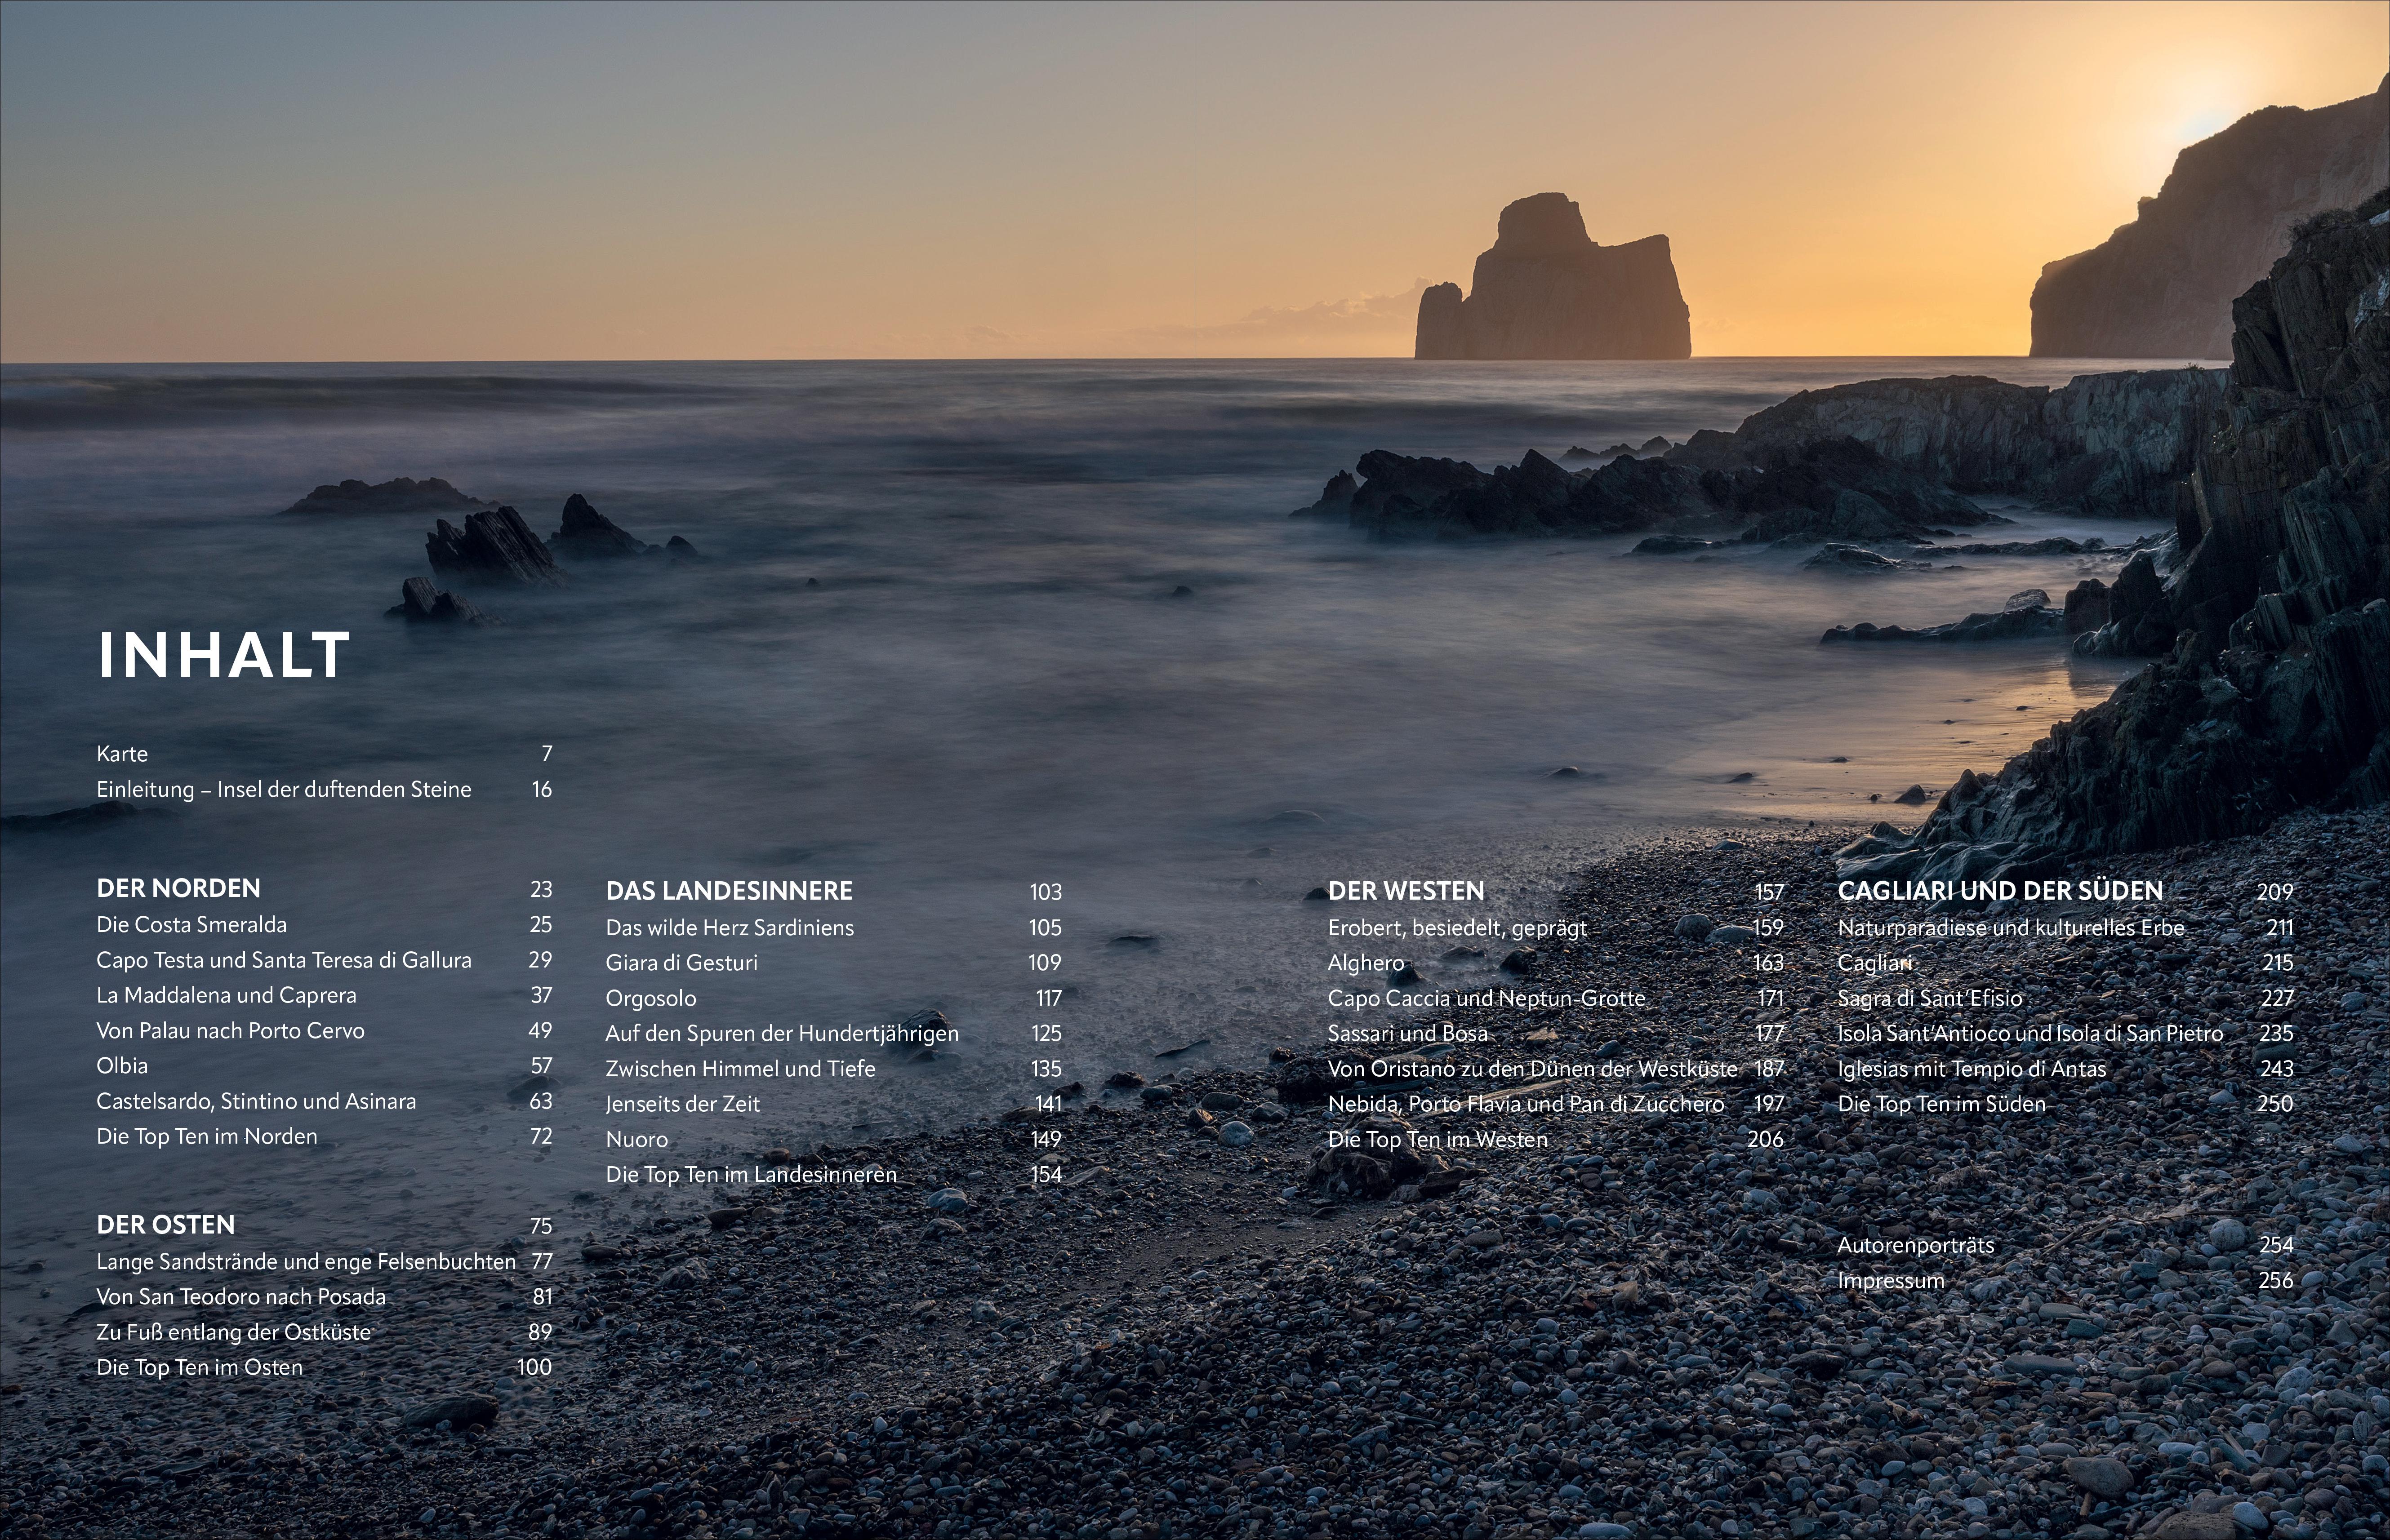Select Iglesias mit Tempio di Antas

pos(1972,1068)
